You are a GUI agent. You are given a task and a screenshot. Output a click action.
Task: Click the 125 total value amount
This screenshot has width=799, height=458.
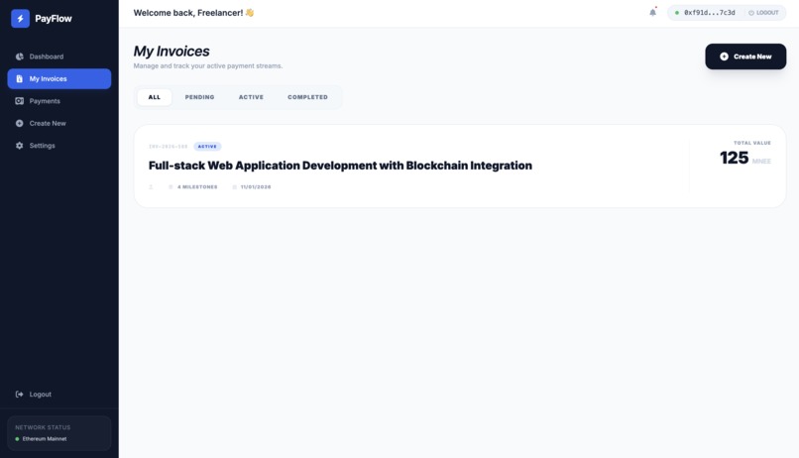[x=734, y=158]
